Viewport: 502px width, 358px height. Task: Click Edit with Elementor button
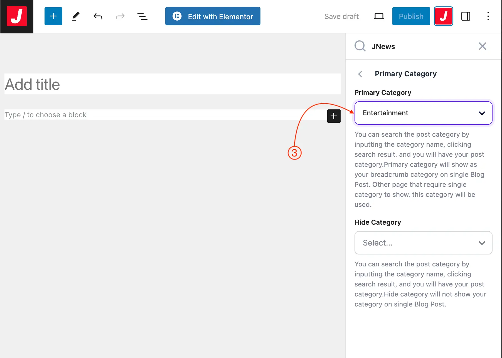(x=213, y=16)
